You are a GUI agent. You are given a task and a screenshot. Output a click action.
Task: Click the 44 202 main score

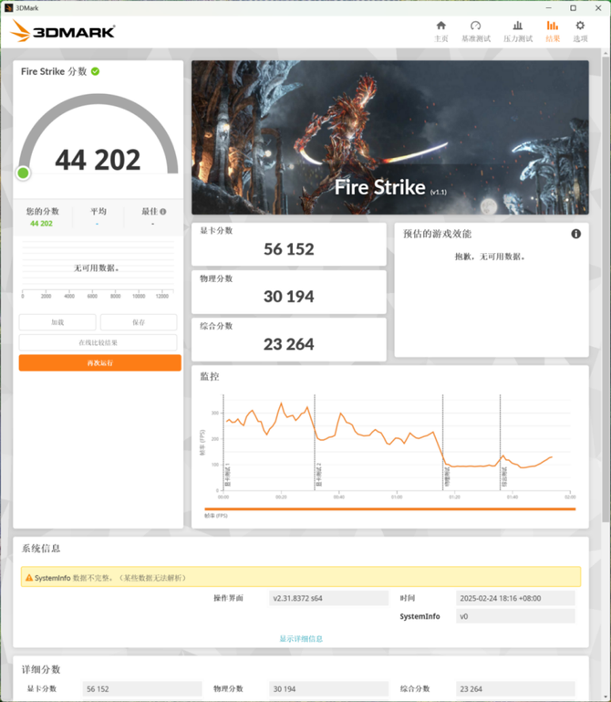(98, 160)
